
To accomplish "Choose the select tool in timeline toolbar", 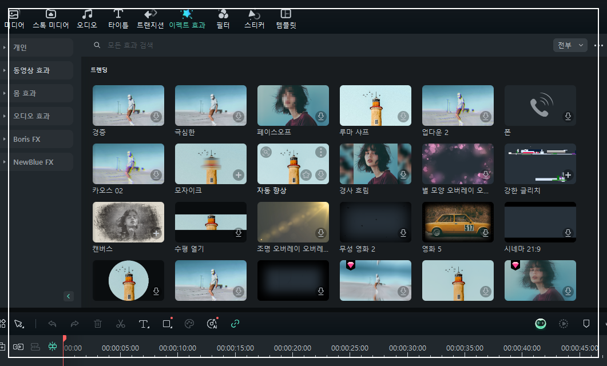I will [x=19, y=324].
